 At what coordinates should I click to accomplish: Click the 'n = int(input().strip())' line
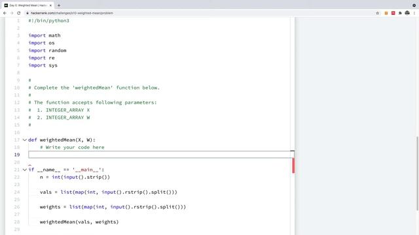(75, 177)
